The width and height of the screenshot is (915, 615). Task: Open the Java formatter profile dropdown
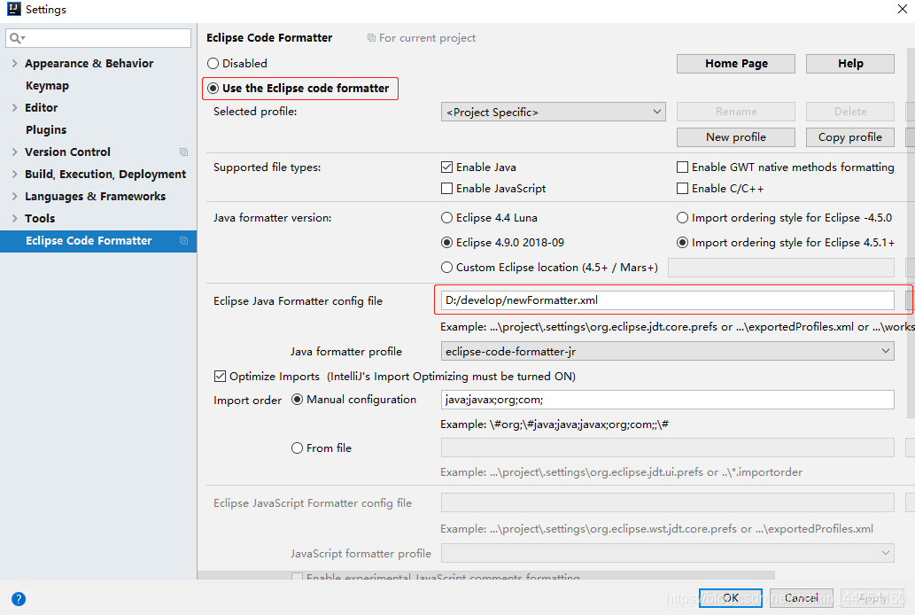click(668, 351)
